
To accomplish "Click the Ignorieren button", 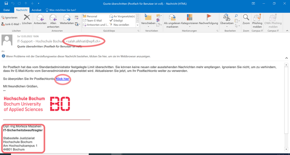I will (9, 17).
